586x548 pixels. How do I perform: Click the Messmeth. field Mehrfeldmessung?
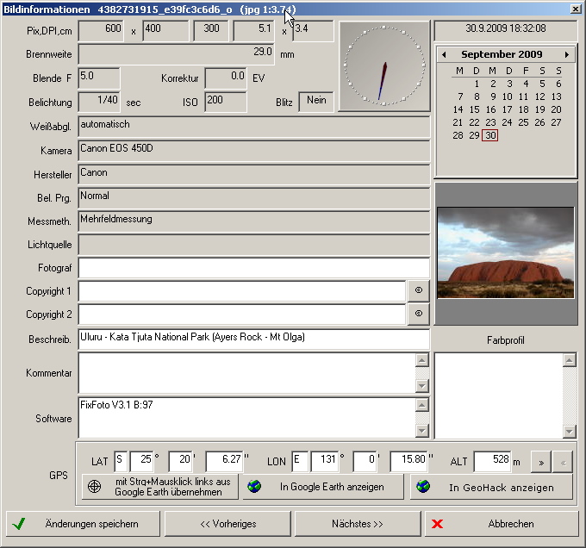point(254,221)
